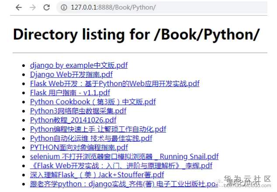Open Python3网络爬虫数据采集.pdf
The width and height of the screenshot is (277, 192).
click(78, 111)
